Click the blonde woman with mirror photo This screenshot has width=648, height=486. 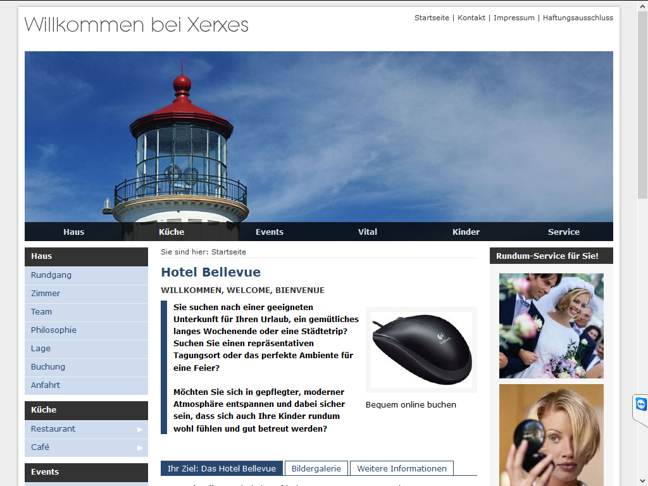point(551,435)
